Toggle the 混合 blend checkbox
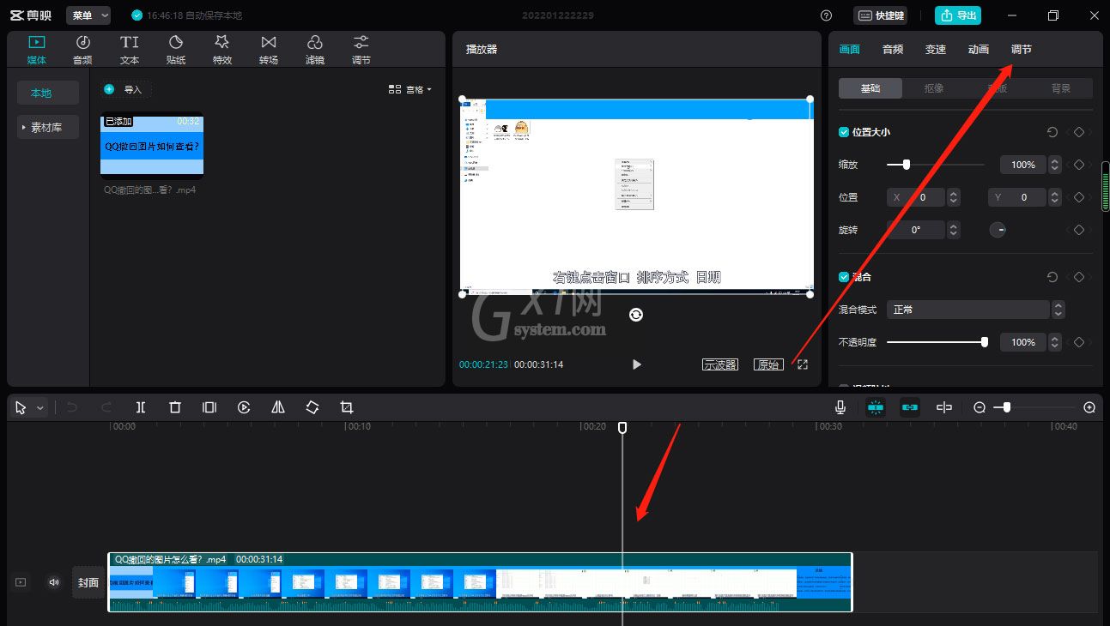Screen dimensions: 1110x626 [x=844, y=277]
